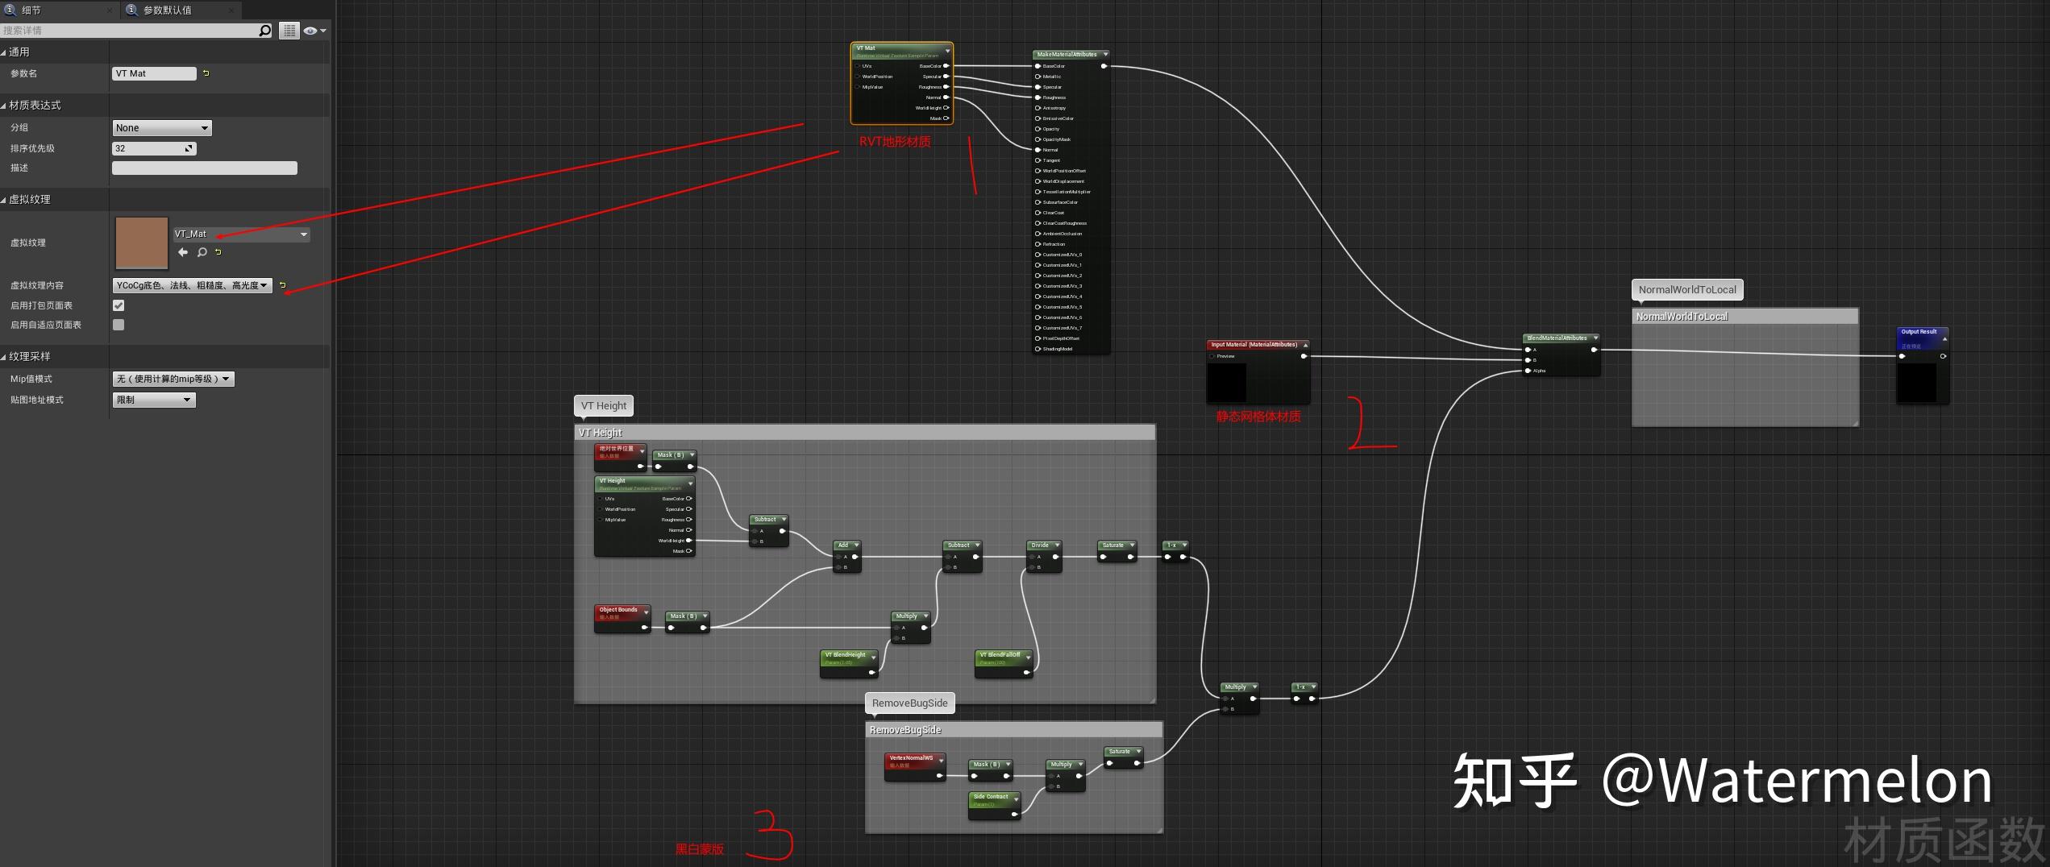Click the reset-to-default arrow next to VT Mat name

click(206, 73)
